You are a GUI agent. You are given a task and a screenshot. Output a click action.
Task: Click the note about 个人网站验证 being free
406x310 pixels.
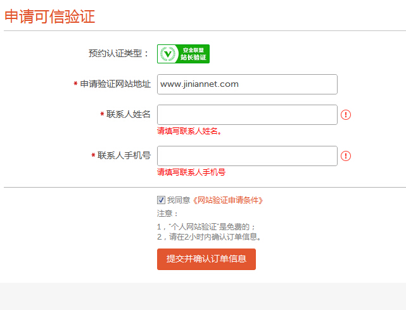(x=206, y=227)
